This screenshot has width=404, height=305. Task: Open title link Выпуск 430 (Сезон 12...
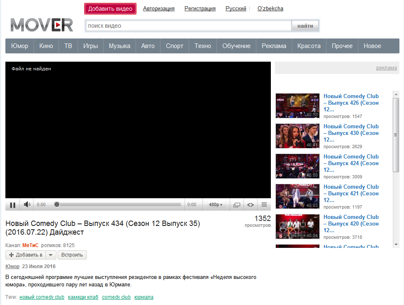[351, 133]
